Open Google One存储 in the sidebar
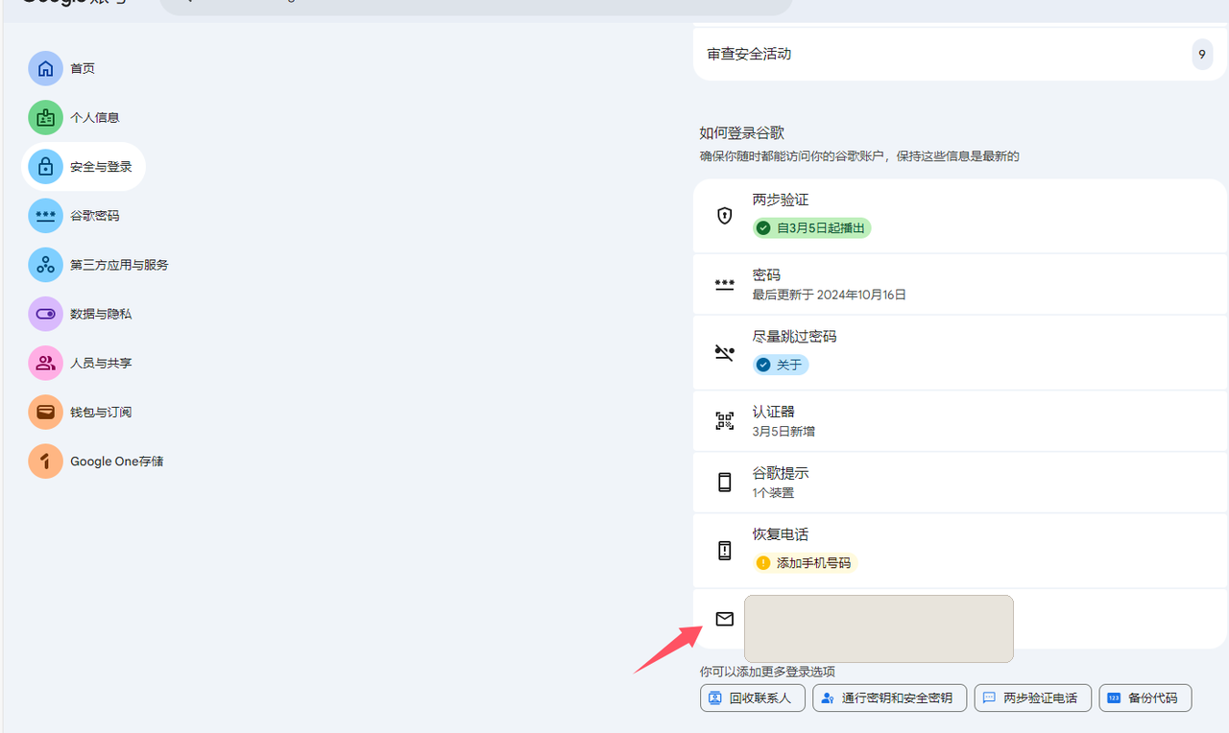 tap(117, 461)
